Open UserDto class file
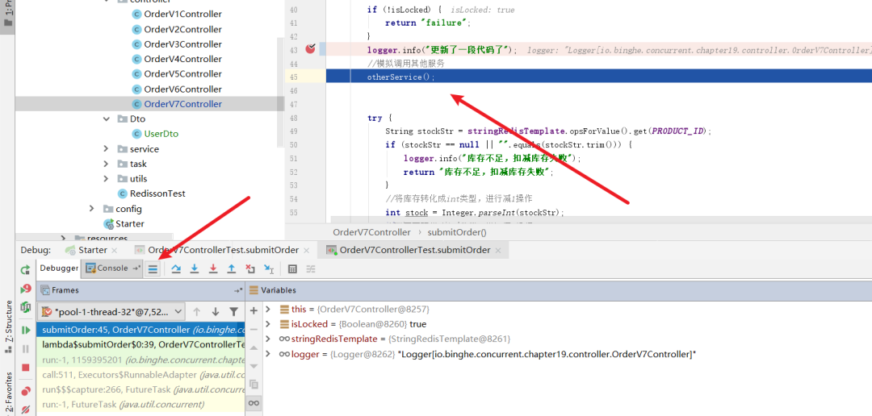Image resolution: width=872 pixels, height=416 pixels. [161, 134]
